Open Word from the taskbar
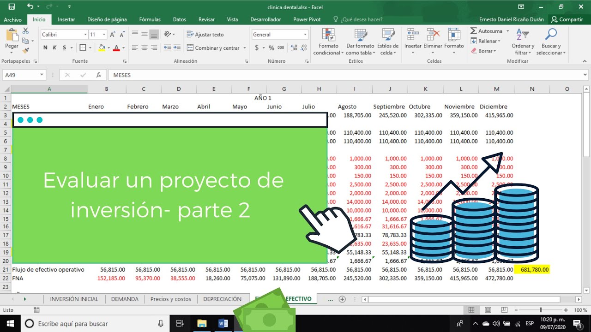Screen dimensions: 591x332 [223, 323]
